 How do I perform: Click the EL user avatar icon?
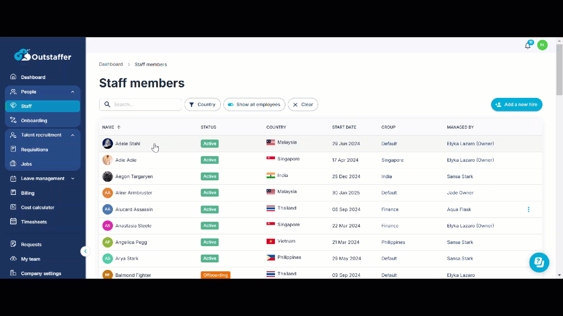[x=542, y=45]
